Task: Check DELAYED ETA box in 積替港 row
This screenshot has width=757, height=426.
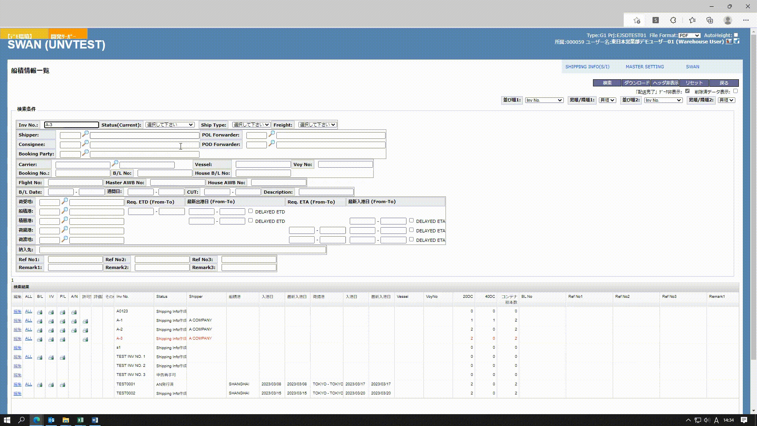Action: coord(411,220)
